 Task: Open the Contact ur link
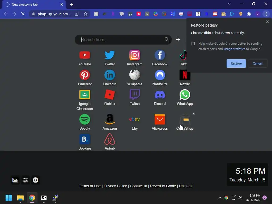(x=138, y=186)
